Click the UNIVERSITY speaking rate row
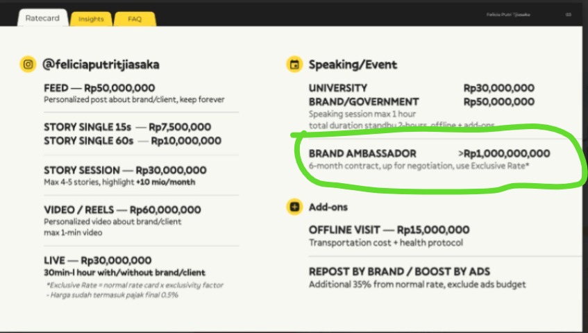The height and width of the screenshot is (333, 588). click(x=421, y=88)
